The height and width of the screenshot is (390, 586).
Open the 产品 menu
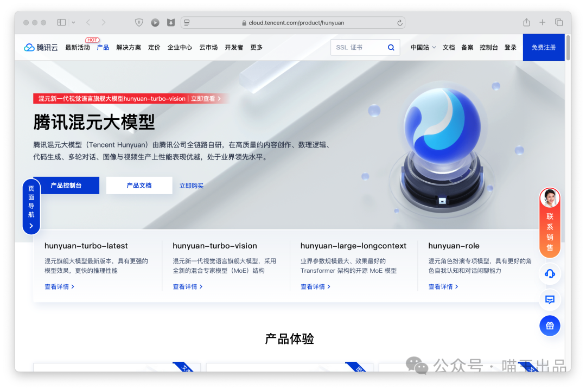coord(103,47)
